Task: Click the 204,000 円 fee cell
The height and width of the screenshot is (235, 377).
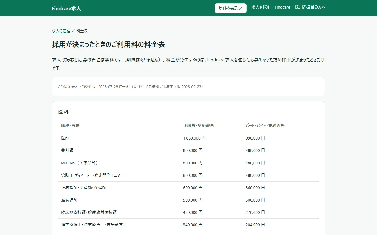Action: 255,225
